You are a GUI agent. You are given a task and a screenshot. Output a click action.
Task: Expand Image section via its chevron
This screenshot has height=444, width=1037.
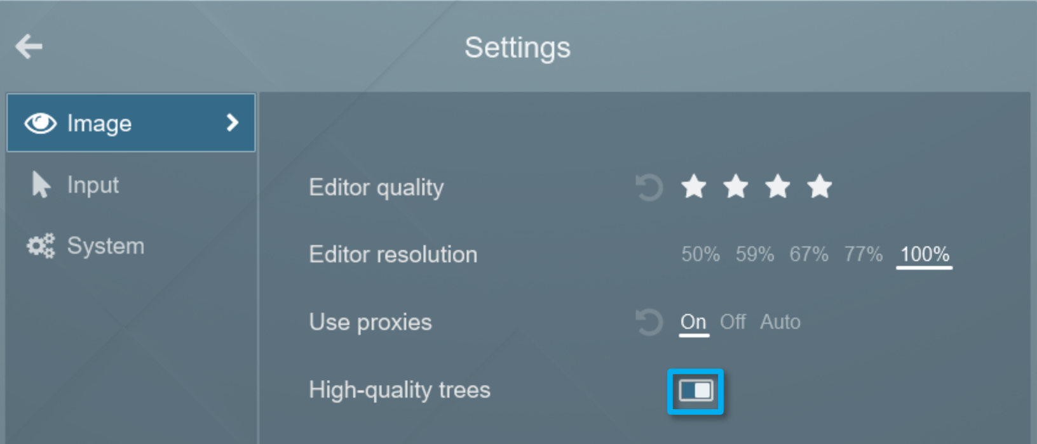tap(233, 122)
